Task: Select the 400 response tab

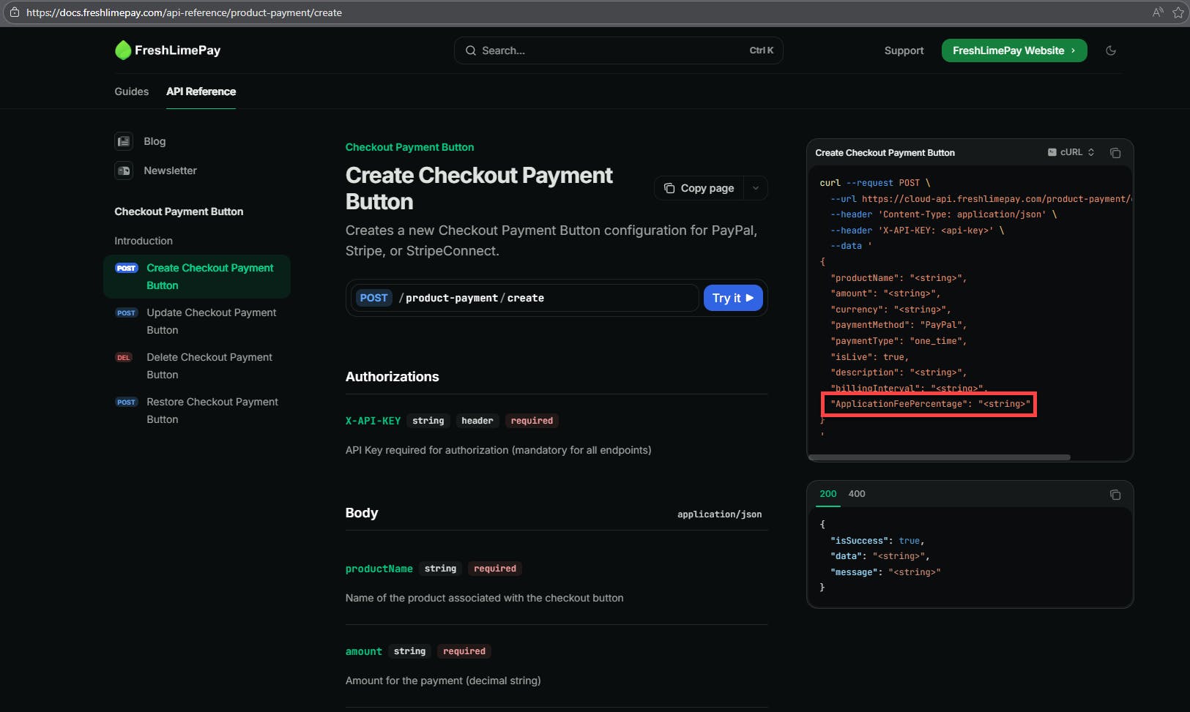Action: click(x=857, y=494)
